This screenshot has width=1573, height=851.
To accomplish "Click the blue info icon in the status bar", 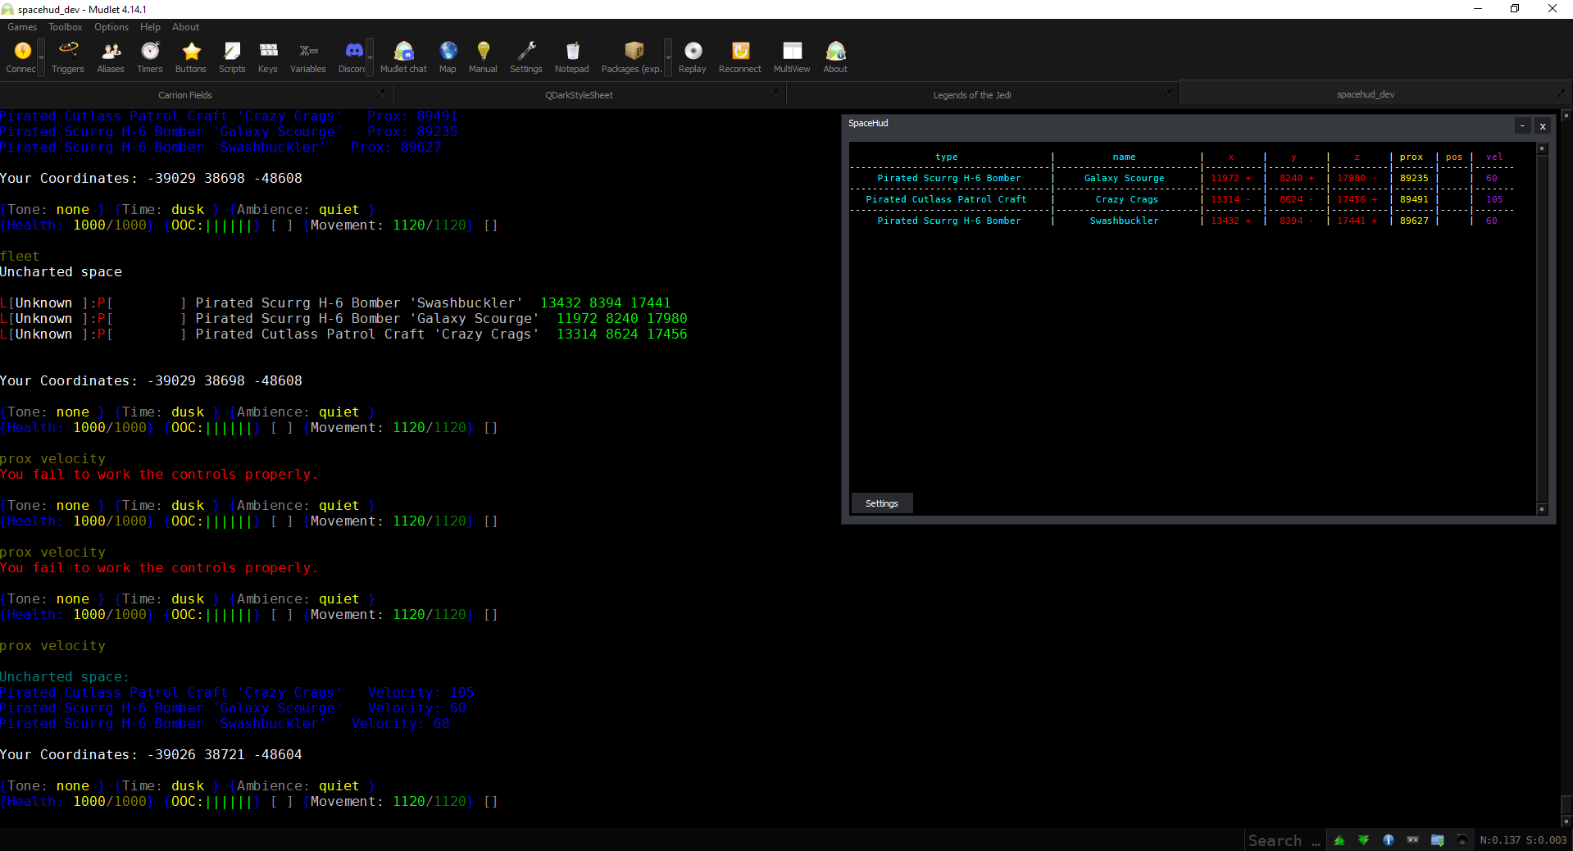I will point(1389,840).
